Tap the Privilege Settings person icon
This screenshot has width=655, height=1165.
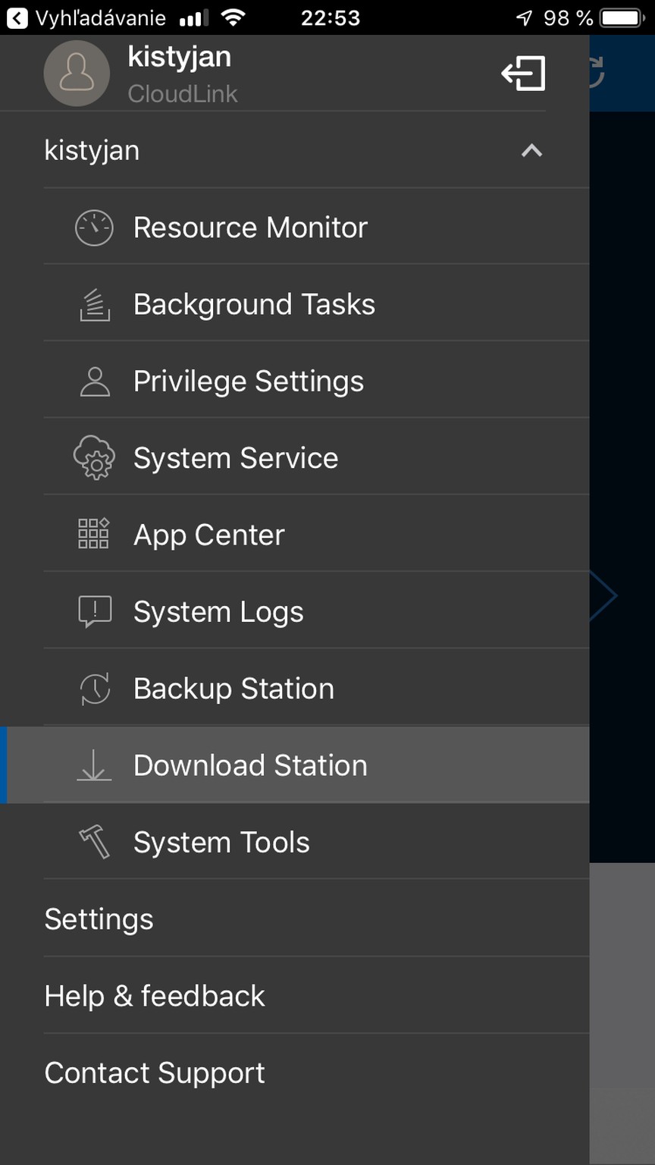pos(95,382)
